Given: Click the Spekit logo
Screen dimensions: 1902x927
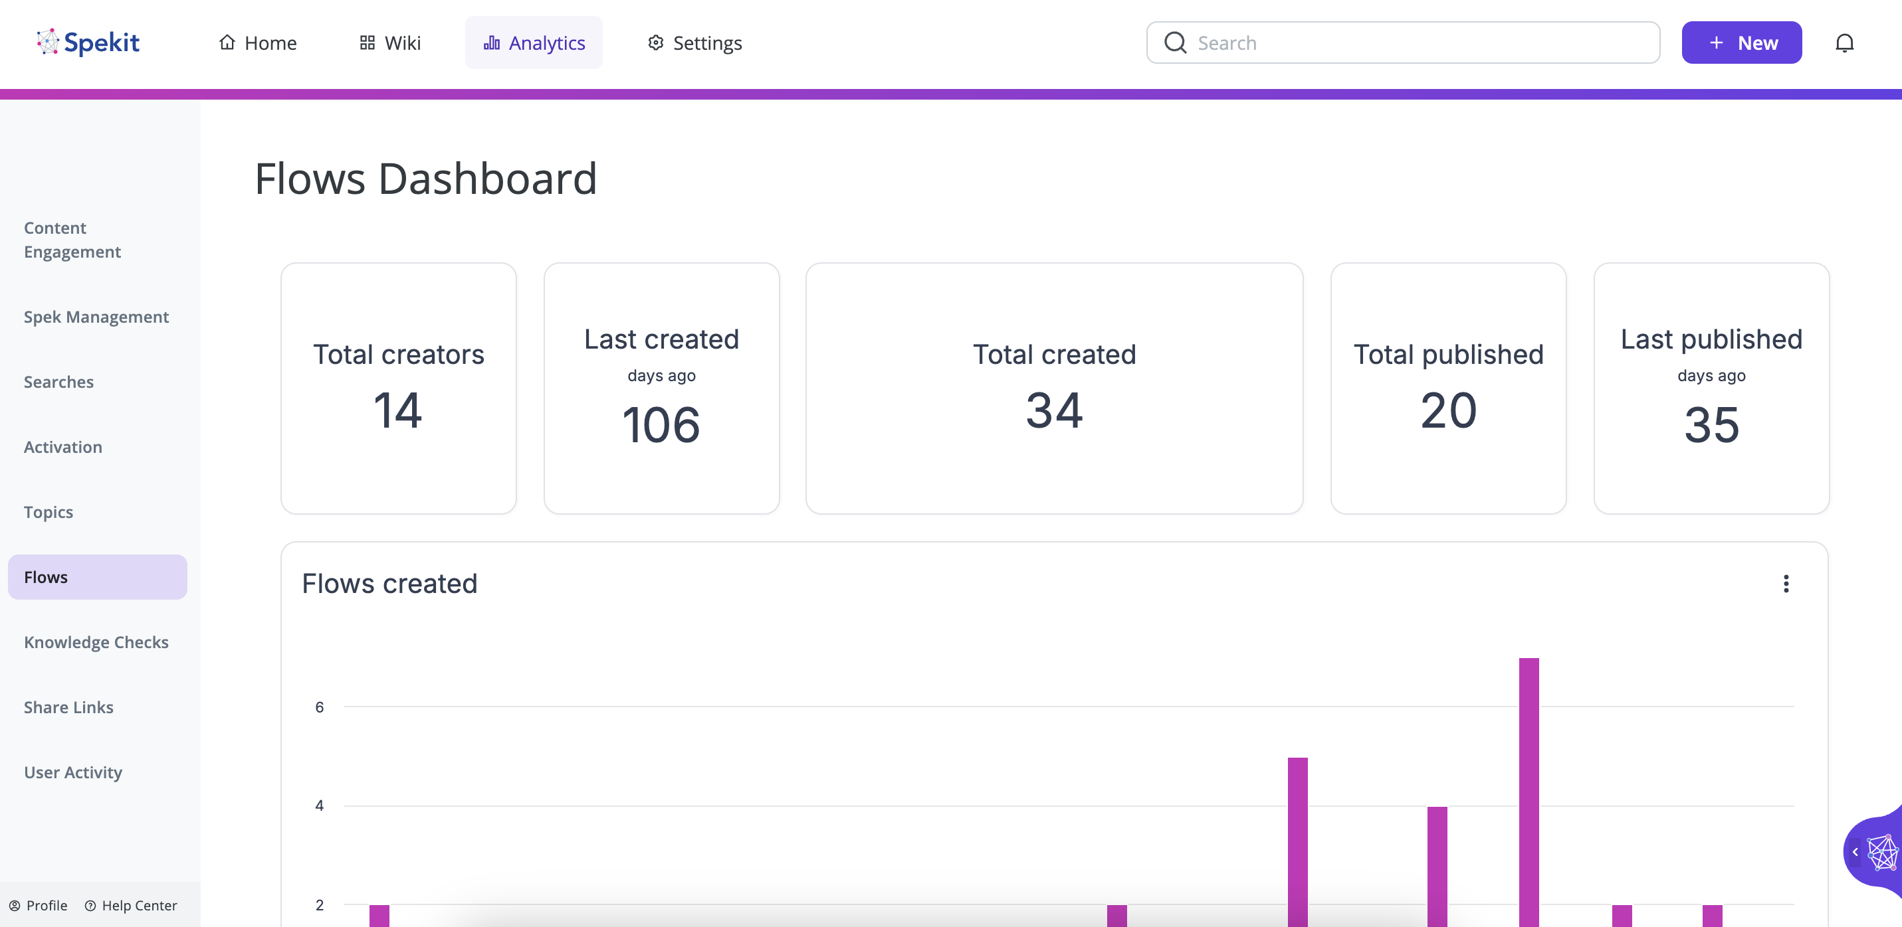Looking at the screenshot, I should pos(88,42).
